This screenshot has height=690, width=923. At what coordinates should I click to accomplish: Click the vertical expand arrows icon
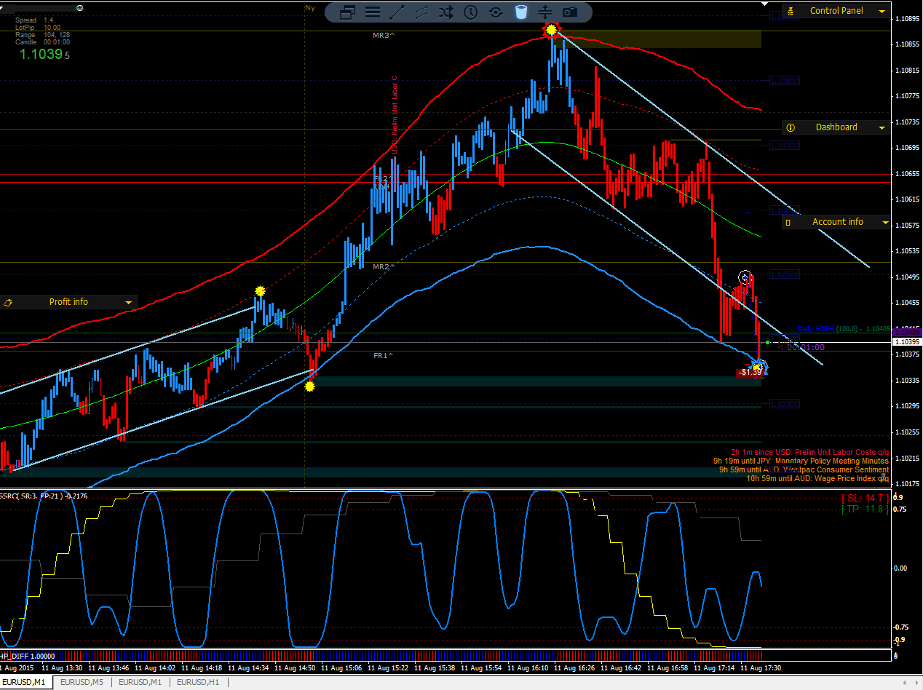tap(545, 12)
